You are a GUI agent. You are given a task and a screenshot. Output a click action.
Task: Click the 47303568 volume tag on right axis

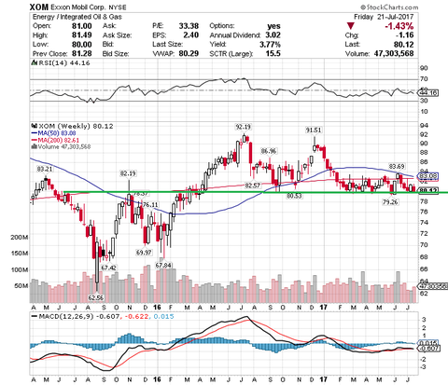tap(432, 286)
